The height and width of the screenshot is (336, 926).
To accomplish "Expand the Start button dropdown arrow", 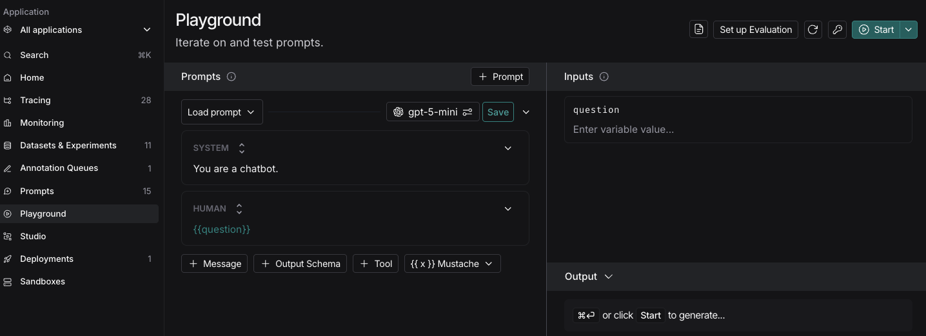I will pyautogui.click(x=909, y=30).
